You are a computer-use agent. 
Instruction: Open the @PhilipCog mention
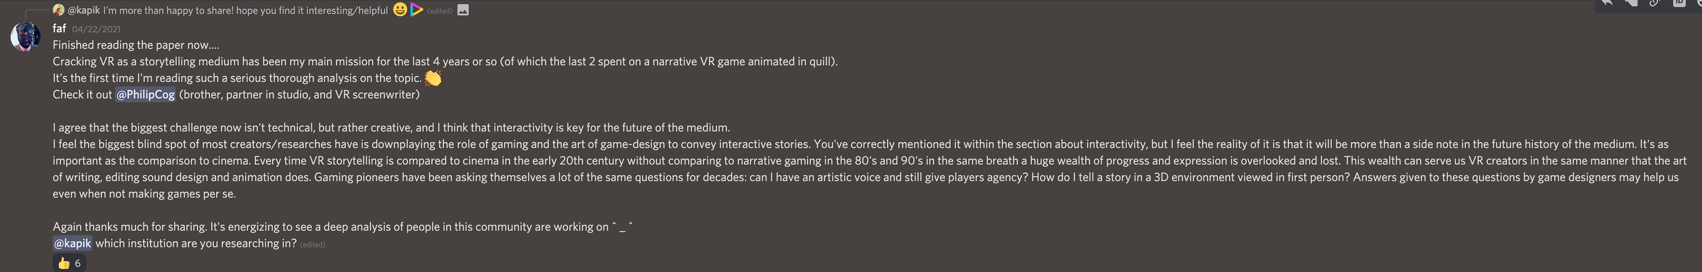tap(146, 94)
